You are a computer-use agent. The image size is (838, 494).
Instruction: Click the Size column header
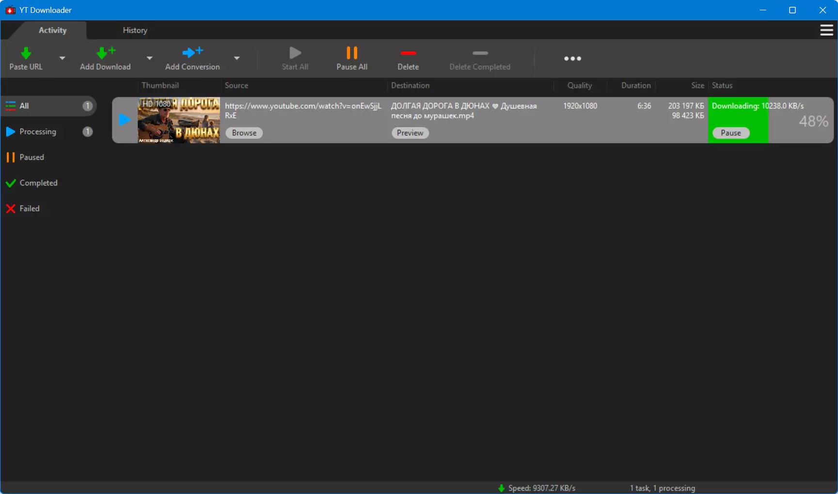point(697,85)
